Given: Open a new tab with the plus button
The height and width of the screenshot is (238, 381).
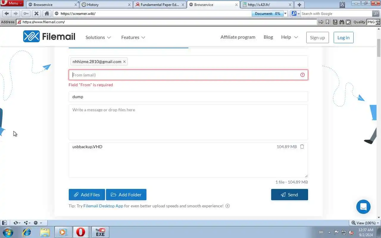Looking at the screenshot, I should point(299,4).
